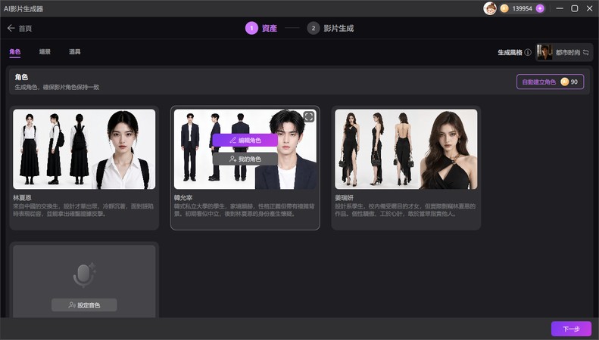The width and height of the screenshot is (599, 340).
Task: Click the gold coin icon next to 139954
Action: tap(504, 8)
